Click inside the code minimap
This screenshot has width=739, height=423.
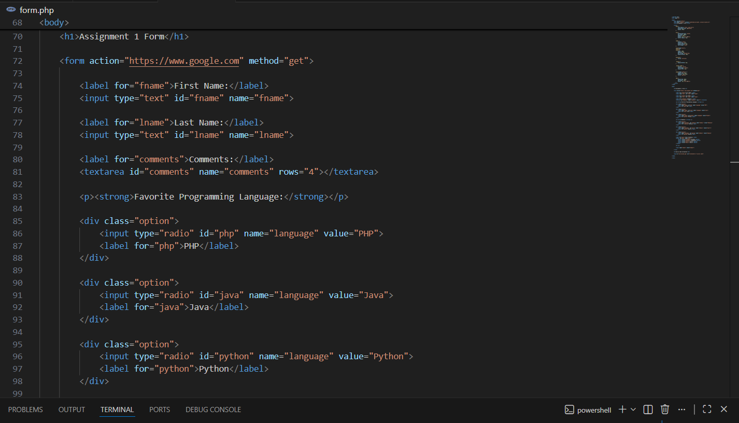(693, 88)
